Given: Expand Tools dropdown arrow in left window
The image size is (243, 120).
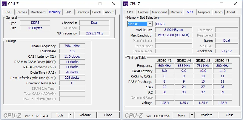Looking at the screenshot, I should click(71, 115).
